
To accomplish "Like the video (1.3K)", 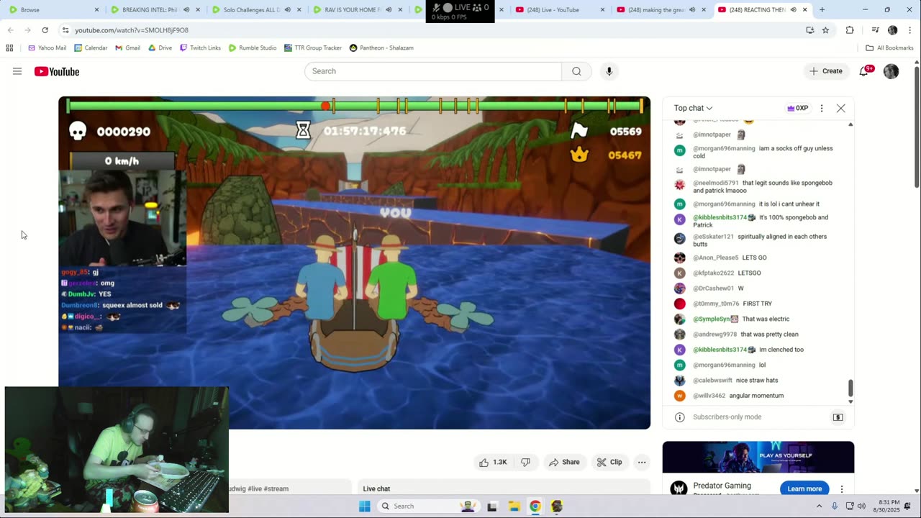I will coord(494,462).
